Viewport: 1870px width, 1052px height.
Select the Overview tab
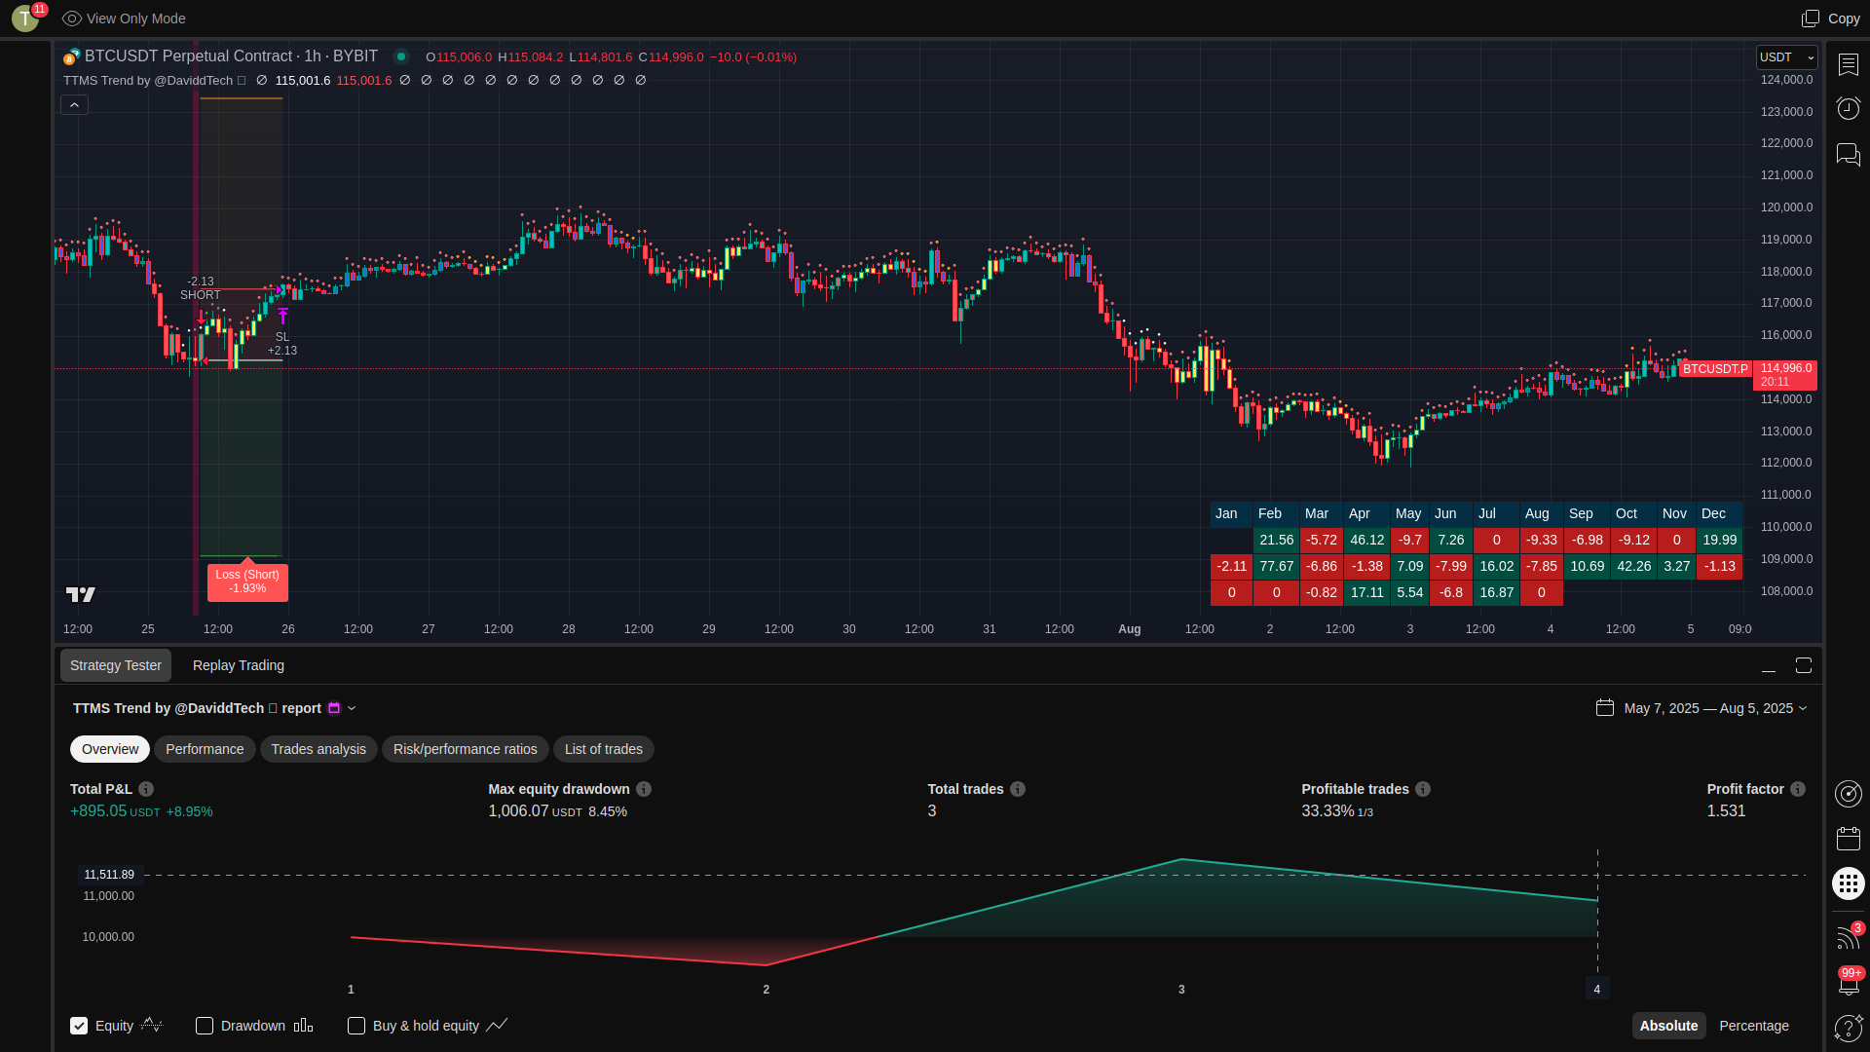pyautogui.click(x=110, y=749)
